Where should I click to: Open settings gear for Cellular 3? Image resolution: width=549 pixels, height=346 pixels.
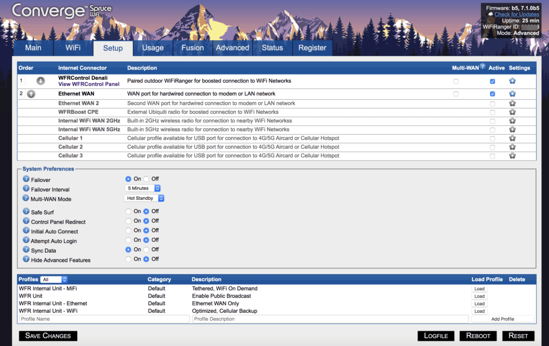click(x=512, y=156)
